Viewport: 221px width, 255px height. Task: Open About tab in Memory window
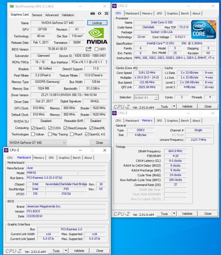point(196,121)
